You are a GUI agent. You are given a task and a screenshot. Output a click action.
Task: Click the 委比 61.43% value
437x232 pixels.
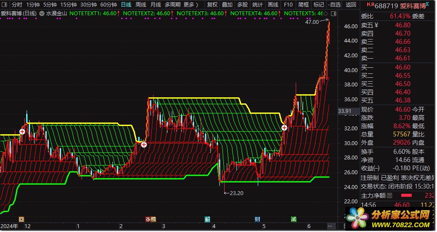[400, 16]
